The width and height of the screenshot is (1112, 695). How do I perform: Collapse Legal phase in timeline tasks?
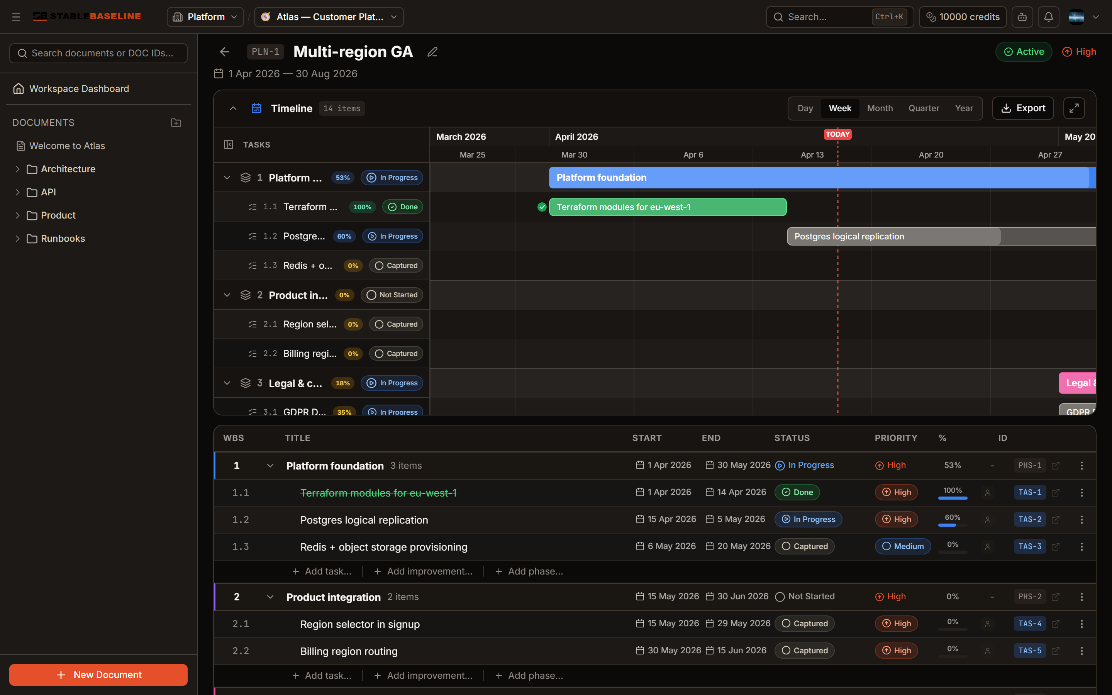(227, 383)
